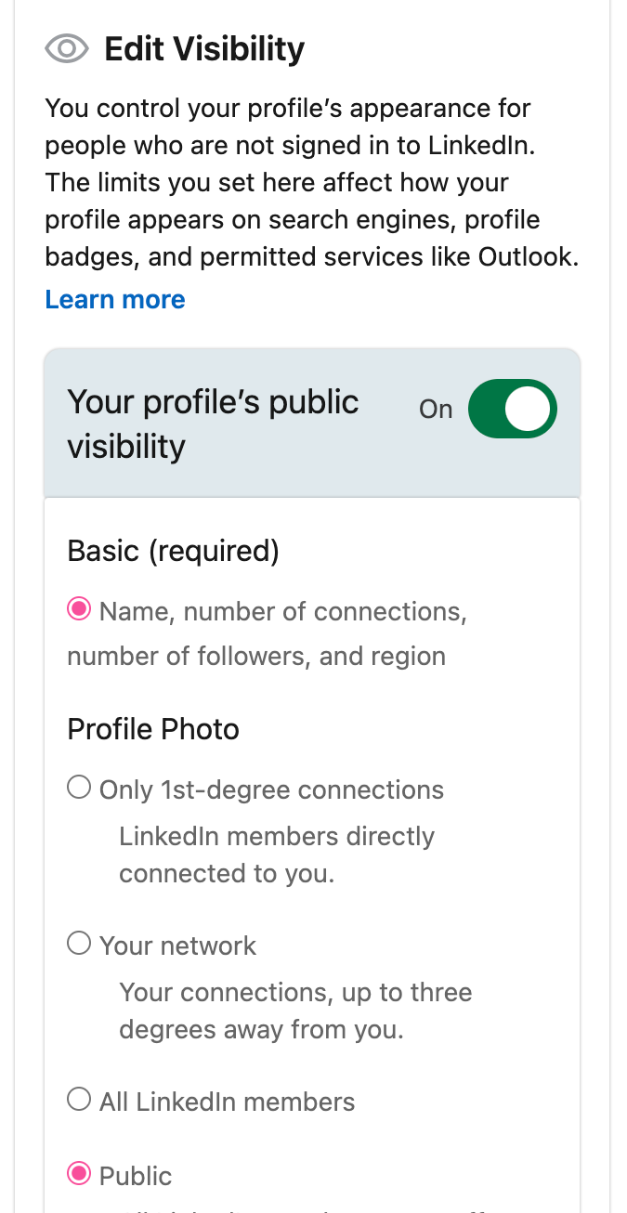
Task: Click the Profile Photo section header
Action: pos(152,729)
